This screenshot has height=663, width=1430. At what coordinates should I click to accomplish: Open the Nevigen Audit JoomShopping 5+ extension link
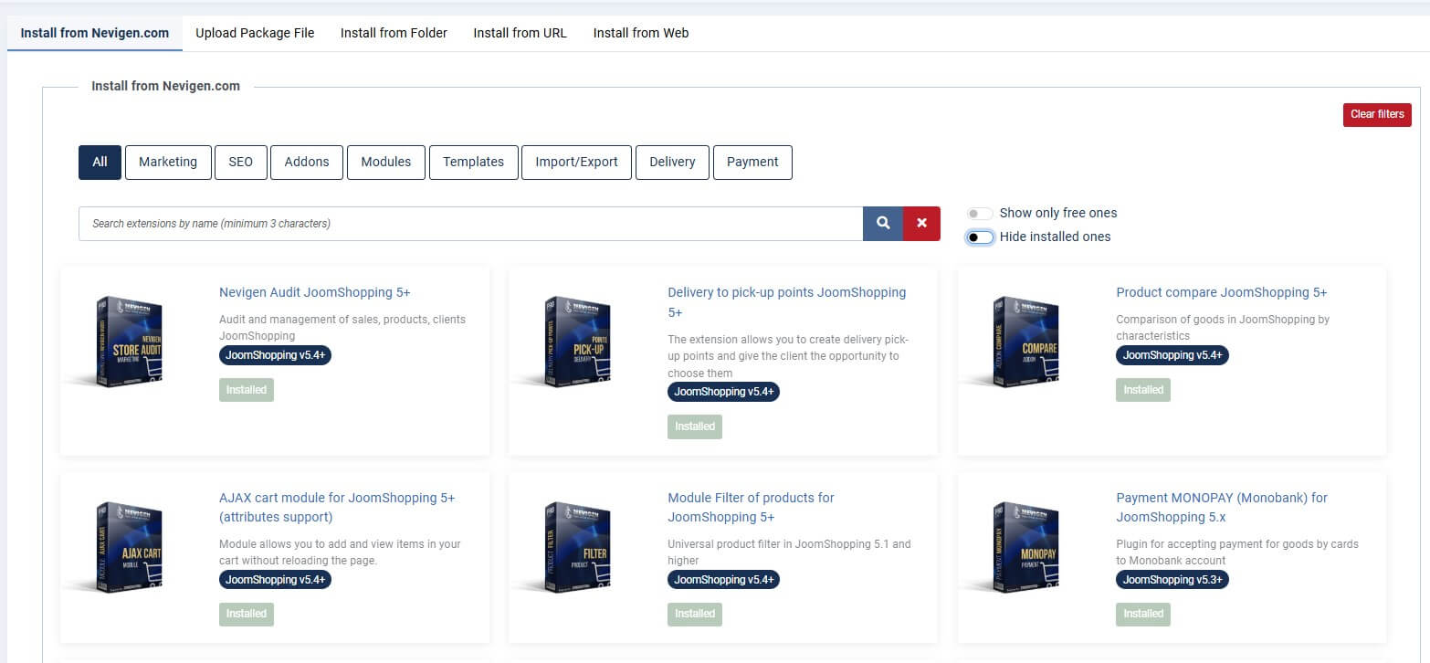pyautogui.click(x=314, y=291)
